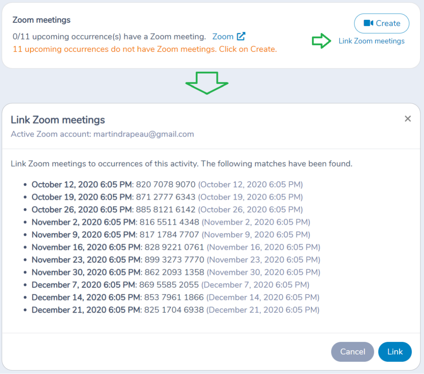Click the orange warning about missing Zoom meetings
The height and width of the screenshot is (374, 424).
(x=145, y=49)
